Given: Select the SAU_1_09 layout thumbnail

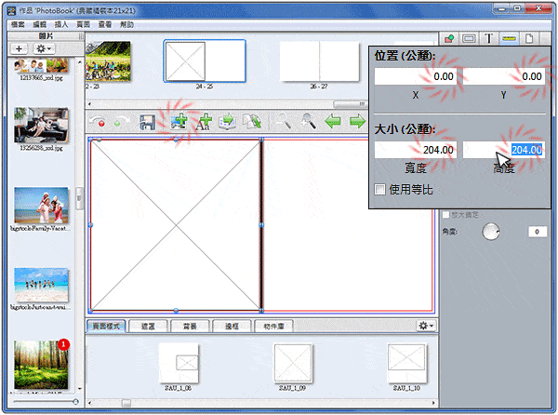Looking at the screenshot, I should click(x=291, y=358).
